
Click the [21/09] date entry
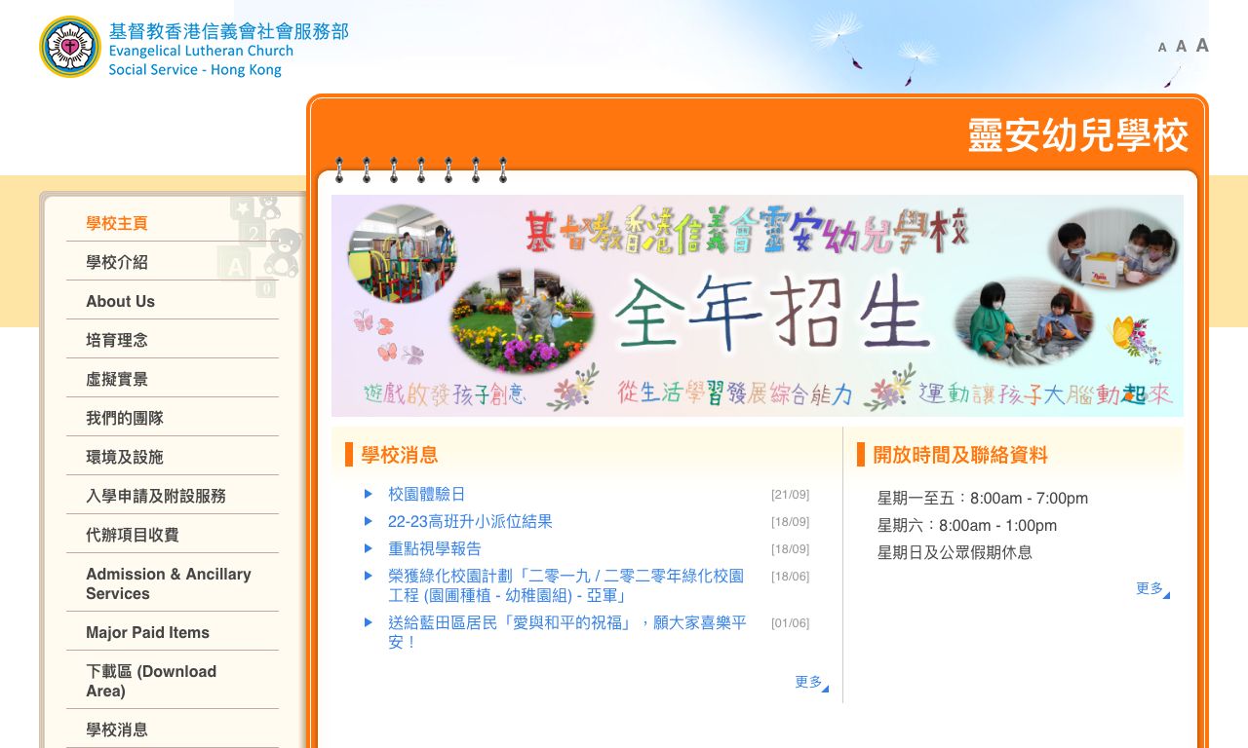pos(790,495)
